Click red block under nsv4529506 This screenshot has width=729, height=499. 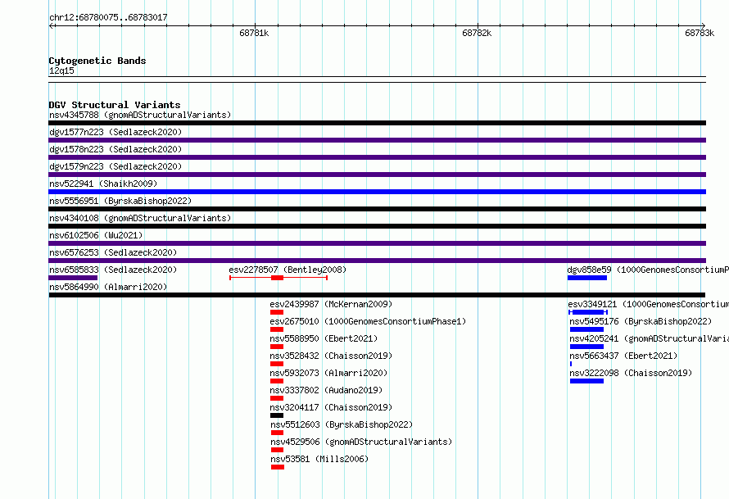coord(277,450)
